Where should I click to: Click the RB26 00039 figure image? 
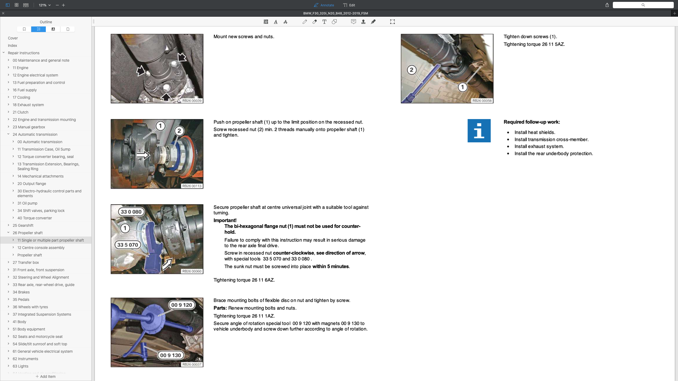pos(157,69)
